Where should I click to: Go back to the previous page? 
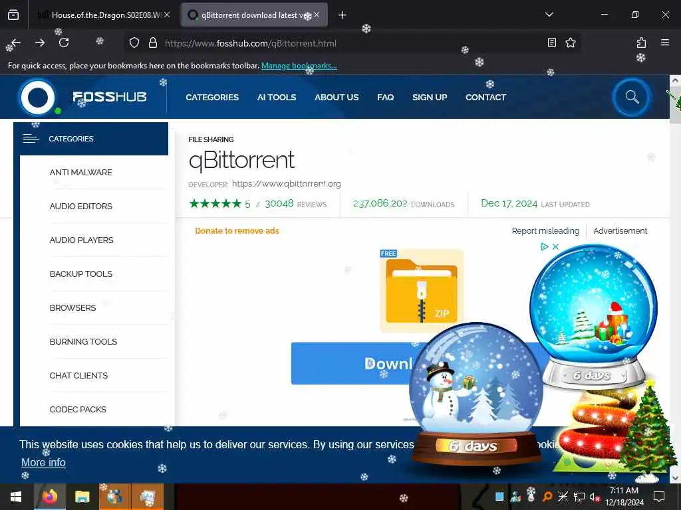[16, 42]
